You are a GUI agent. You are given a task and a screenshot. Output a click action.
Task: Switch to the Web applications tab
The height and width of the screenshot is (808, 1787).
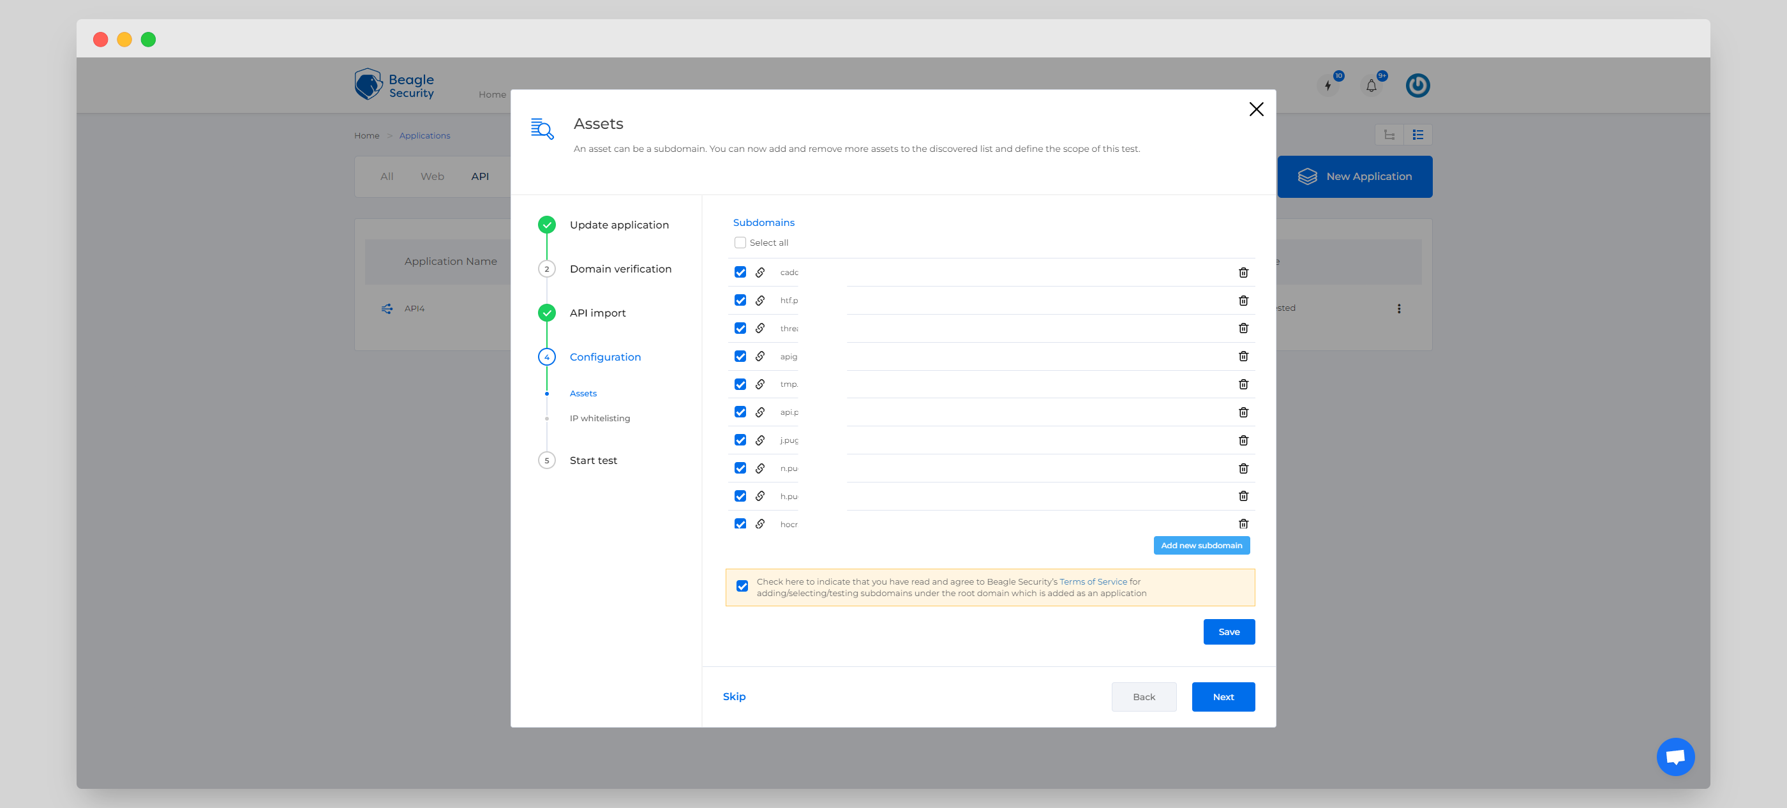[x=431, y=177]
